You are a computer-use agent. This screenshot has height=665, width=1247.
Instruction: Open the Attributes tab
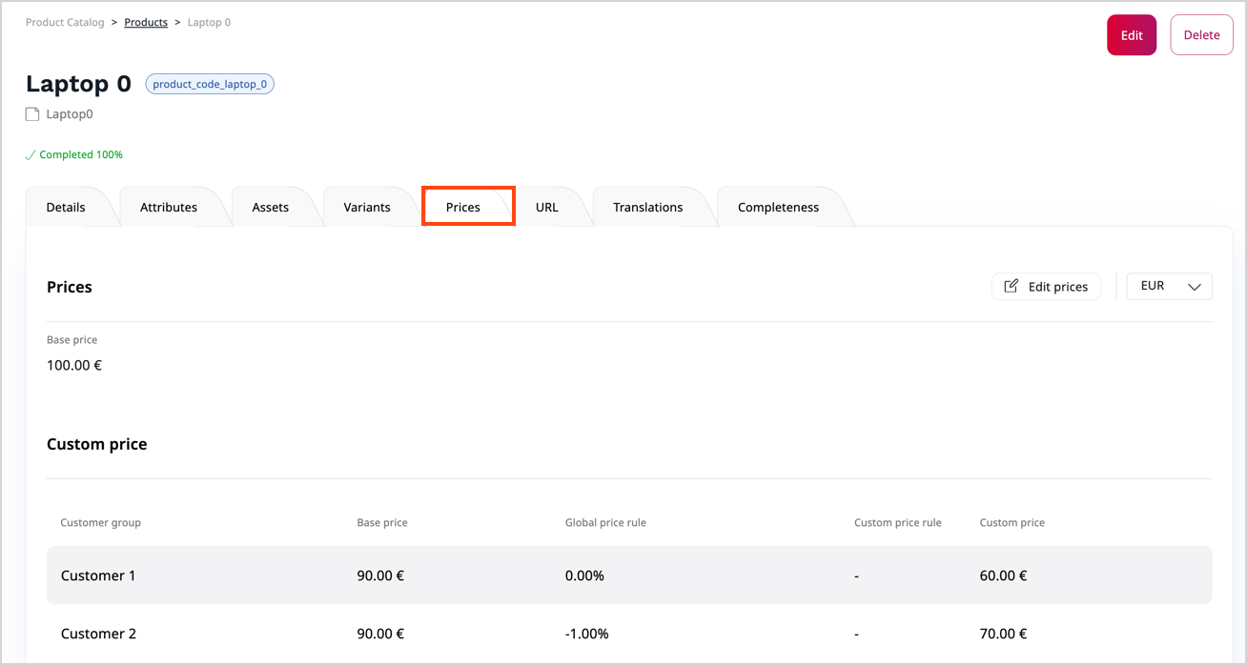pyautogui.click(x=169, y=207)
